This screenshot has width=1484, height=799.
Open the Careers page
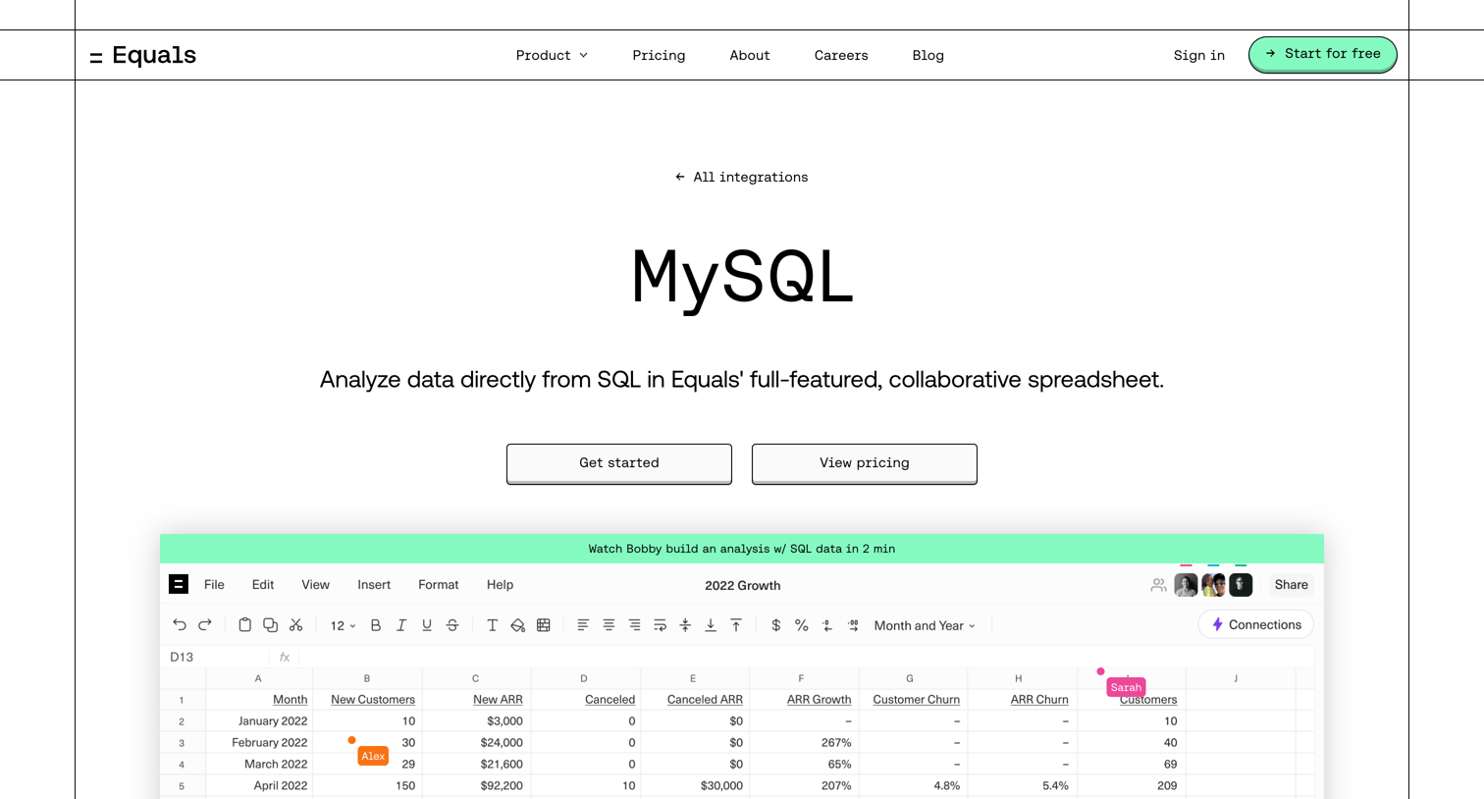841,56
